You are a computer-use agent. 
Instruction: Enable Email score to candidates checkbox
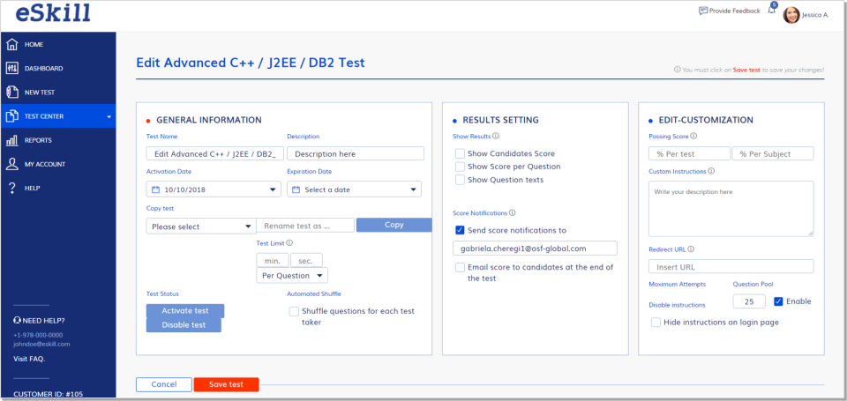point(460,267)
